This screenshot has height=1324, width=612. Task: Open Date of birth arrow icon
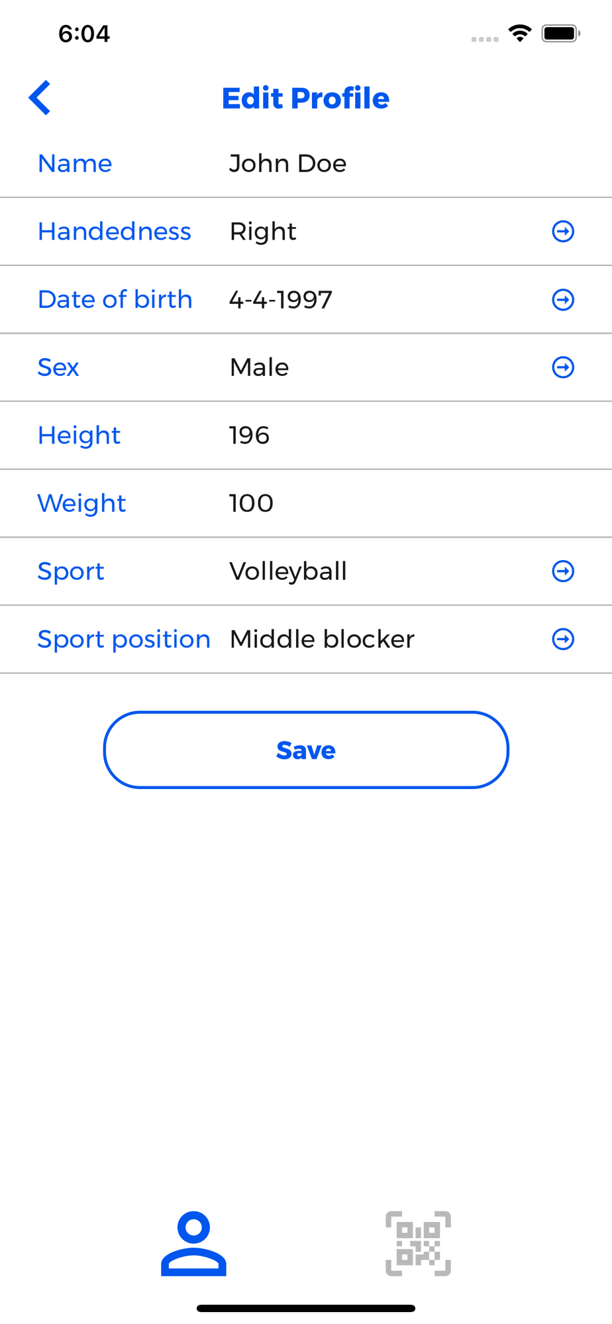(x=563, y=300)
